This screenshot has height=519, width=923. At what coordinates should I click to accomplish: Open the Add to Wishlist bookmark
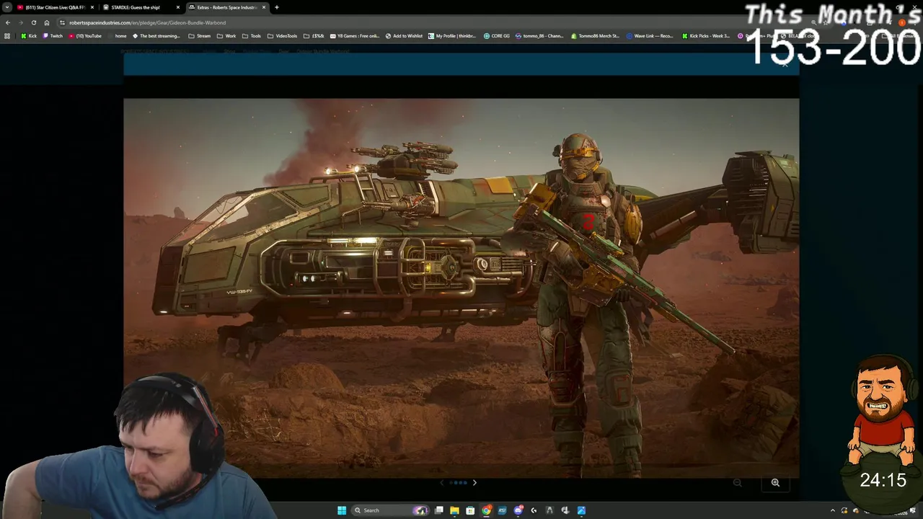pyautogui.click(x=404, y=36)
